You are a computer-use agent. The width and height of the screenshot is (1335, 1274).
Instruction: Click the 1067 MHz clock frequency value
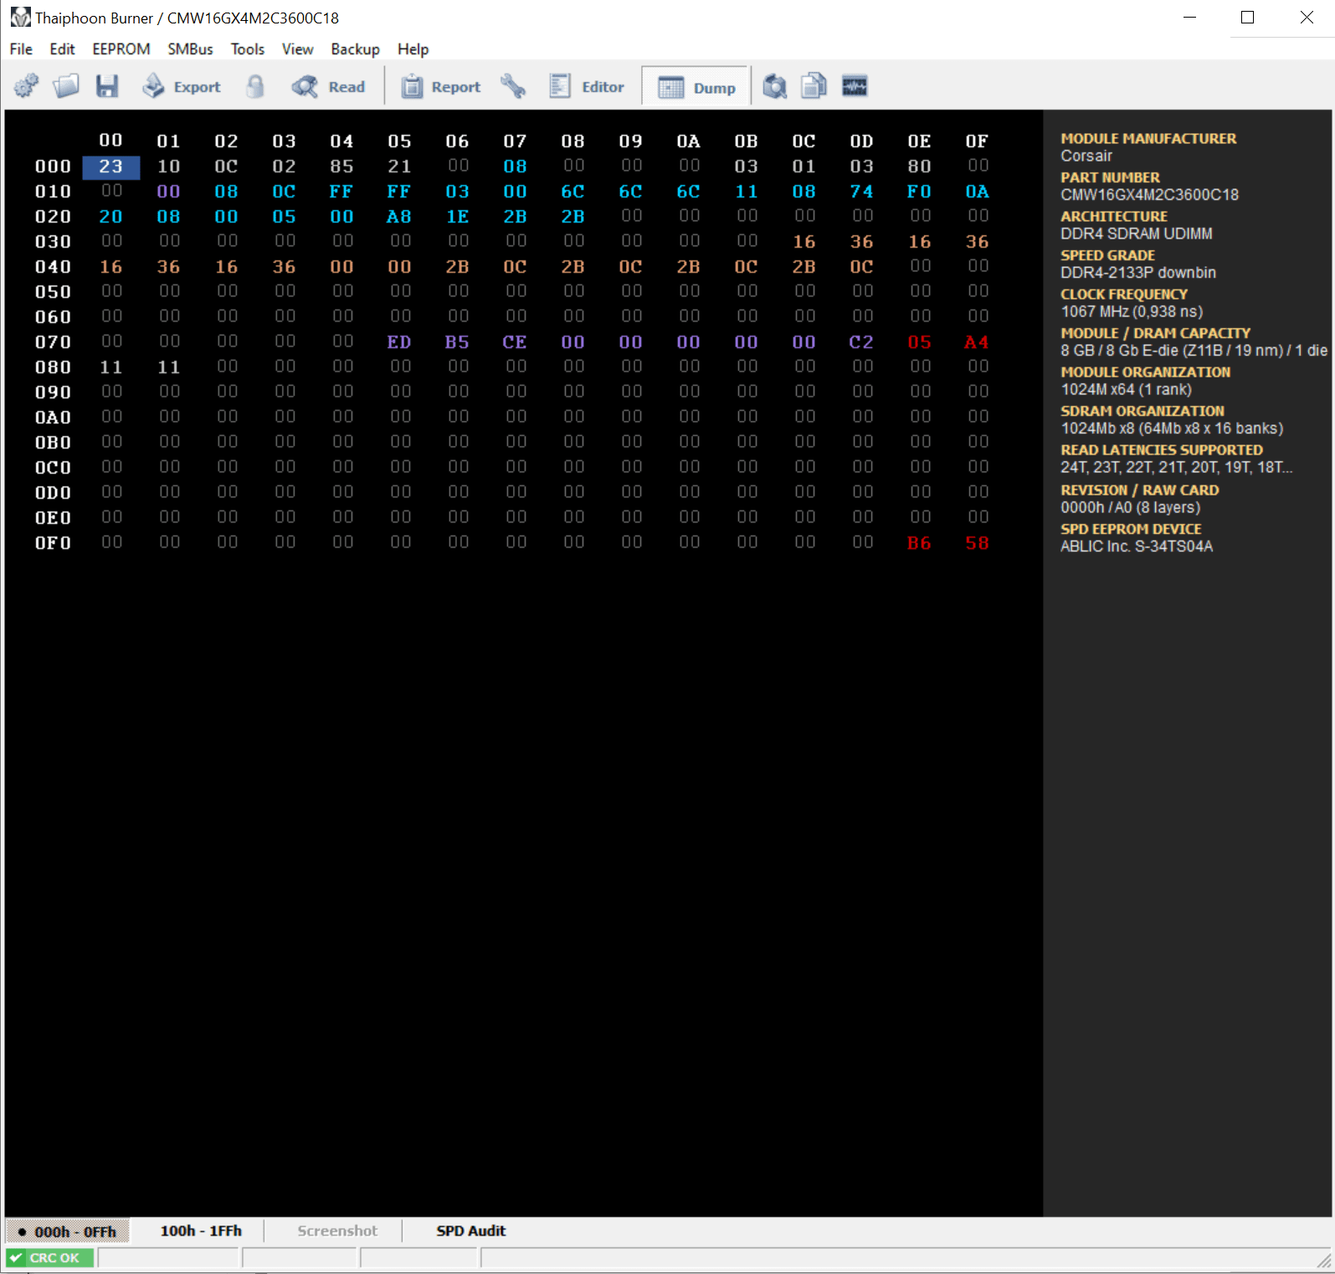pyautogui.click(x=1132, y=311)
